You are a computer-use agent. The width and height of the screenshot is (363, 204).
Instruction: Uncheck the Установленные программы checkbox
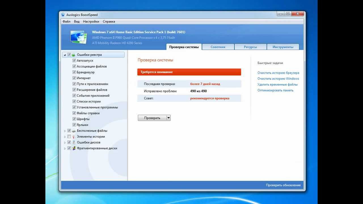point(74,107)
